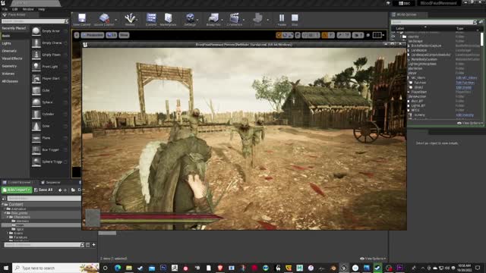
Task: Open the Window menu
Action: click(28, 9)
